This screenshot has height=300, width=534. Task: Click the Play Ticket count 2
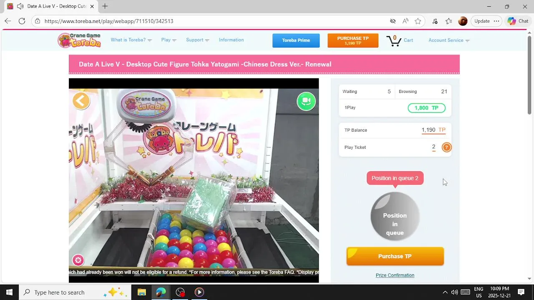tap(434, 147)
